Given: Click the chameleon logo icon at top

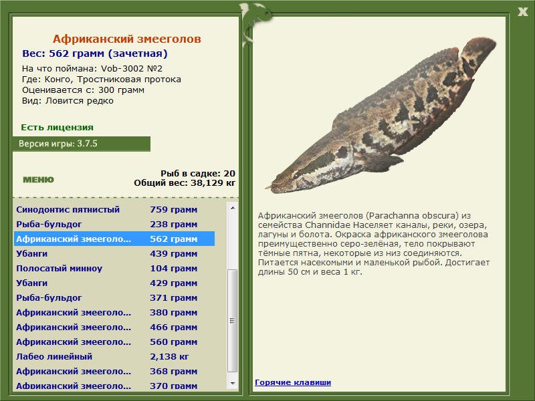Looking at the screenshot, I should (x=254, y=22).
